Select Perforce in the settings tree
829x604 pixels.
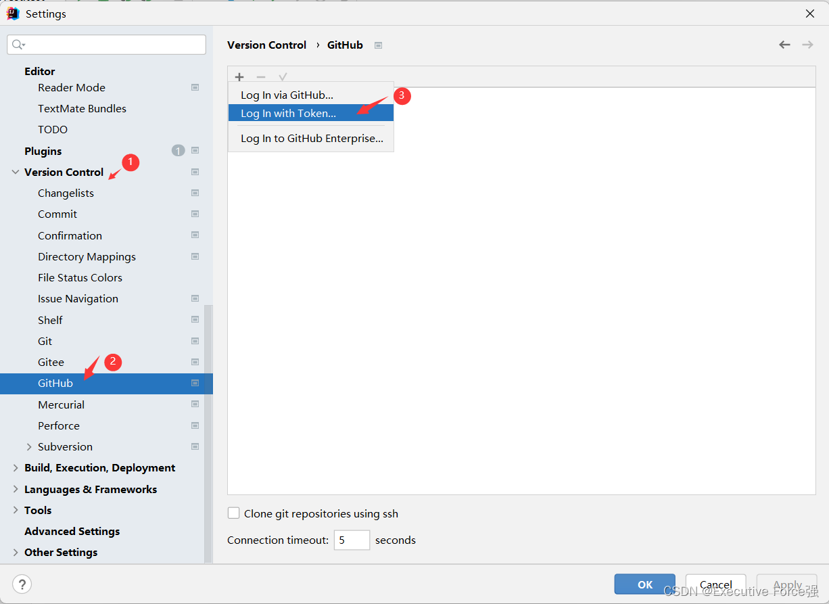59,425
